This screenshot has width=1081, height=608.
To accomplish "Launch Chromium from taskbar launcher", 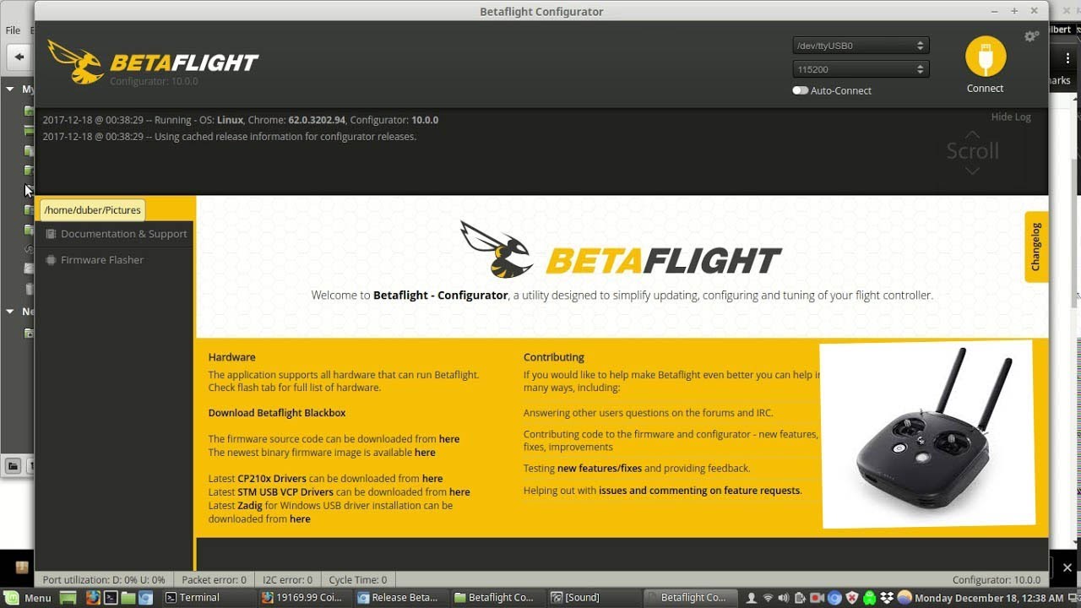I will point(146,598).
